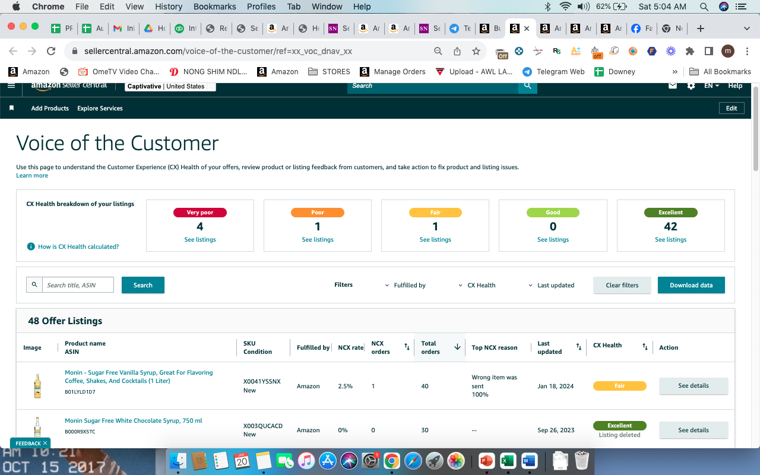The image size is (760, 475).
Task: Switch to the Facebook browser tab
Action: (642, 28)
